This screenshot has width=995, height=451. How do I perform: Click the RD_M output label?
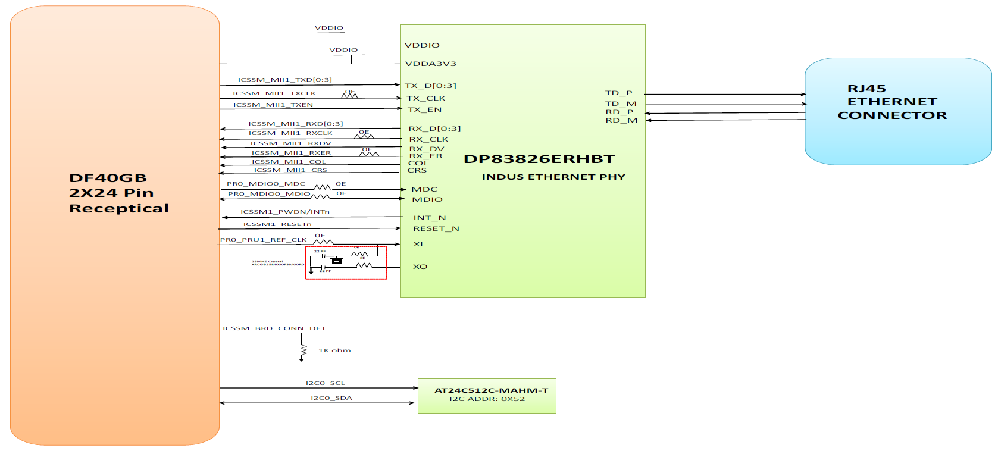(x=621, y=120)
